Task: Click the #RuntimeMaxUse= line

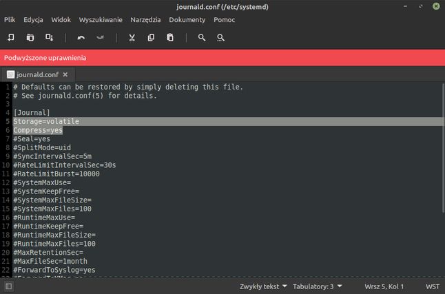Action: (44, 218)
